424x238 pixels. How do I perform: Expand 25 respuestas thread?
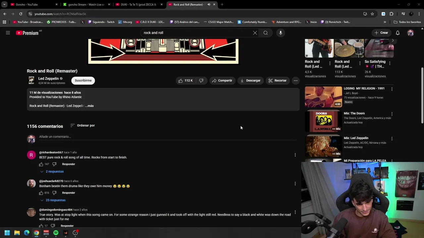(53, 200)
